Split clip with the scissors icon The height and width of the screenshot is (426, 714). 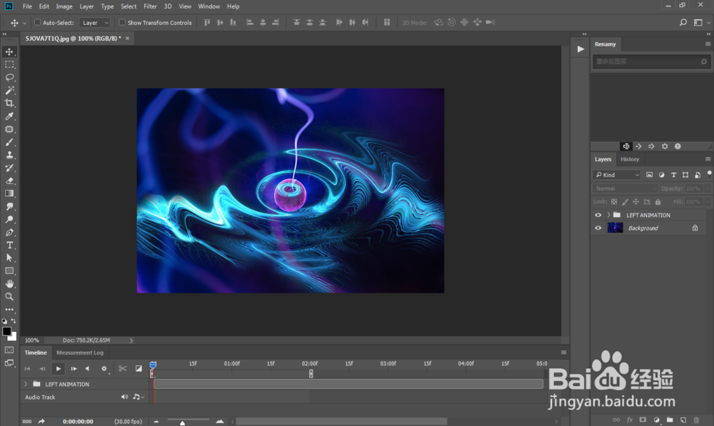[x=123, y=369]
